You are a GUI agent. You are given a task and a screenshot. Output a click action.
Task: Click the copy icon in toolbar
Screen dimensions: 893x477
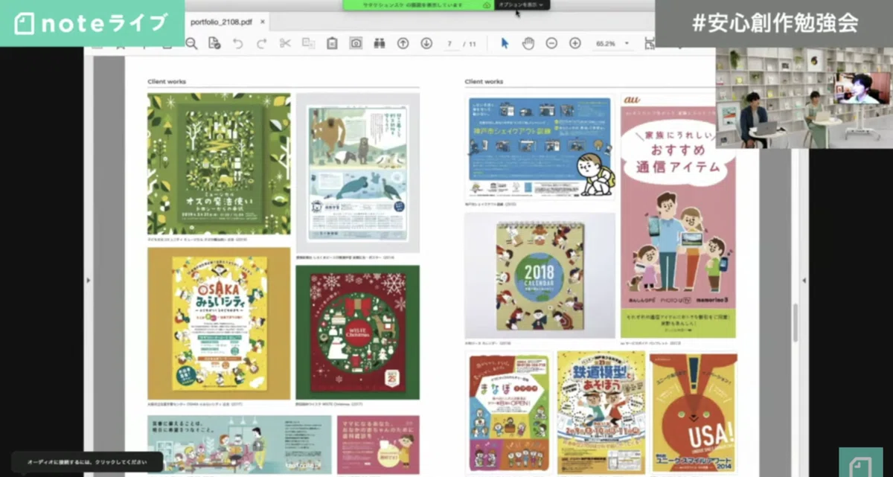[308, 43]
